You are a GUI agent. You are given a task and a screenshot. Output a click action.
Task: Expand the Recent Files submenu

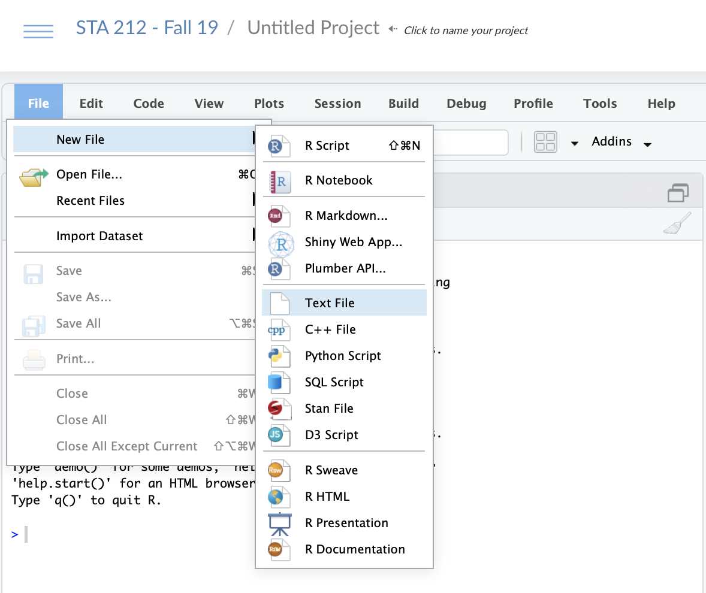pyautogui.click(x=134, y=201)
